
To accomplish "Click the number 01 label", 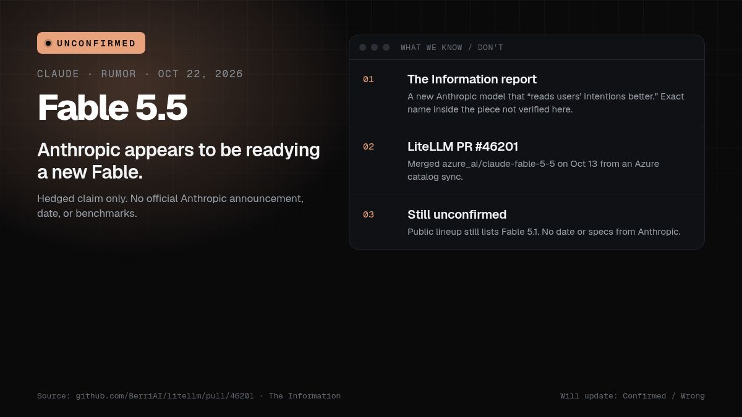I will (x=369, y=79).
